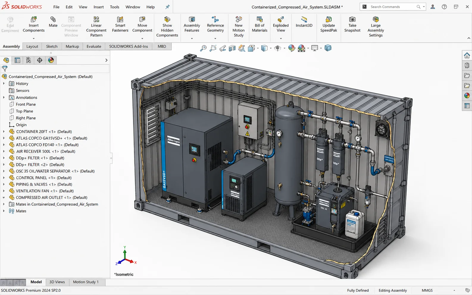Open Bill of Materials tool
The image size is (472, 295).
[260, 24]
